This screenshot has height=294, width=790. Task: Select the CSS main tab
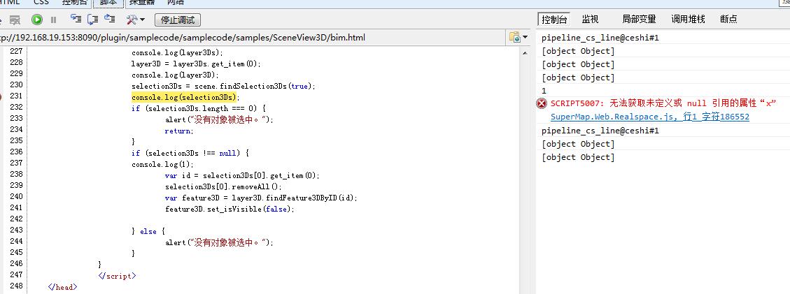[x=41, y=3]
